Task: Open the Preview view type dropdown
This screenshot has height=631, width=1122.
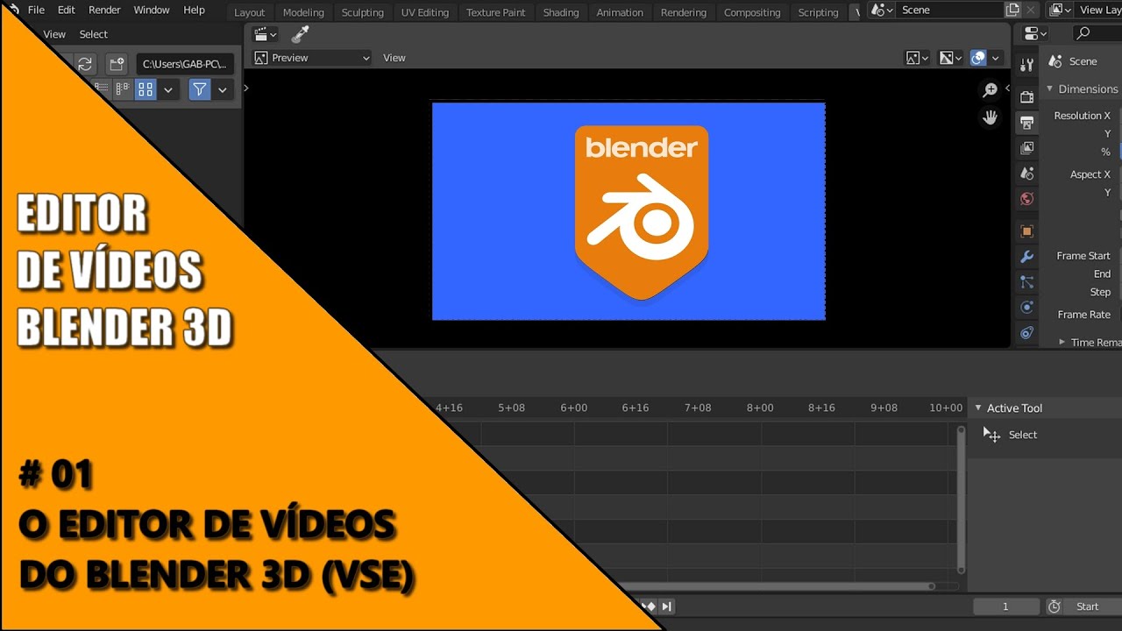Action: click(x=312, y=58)
